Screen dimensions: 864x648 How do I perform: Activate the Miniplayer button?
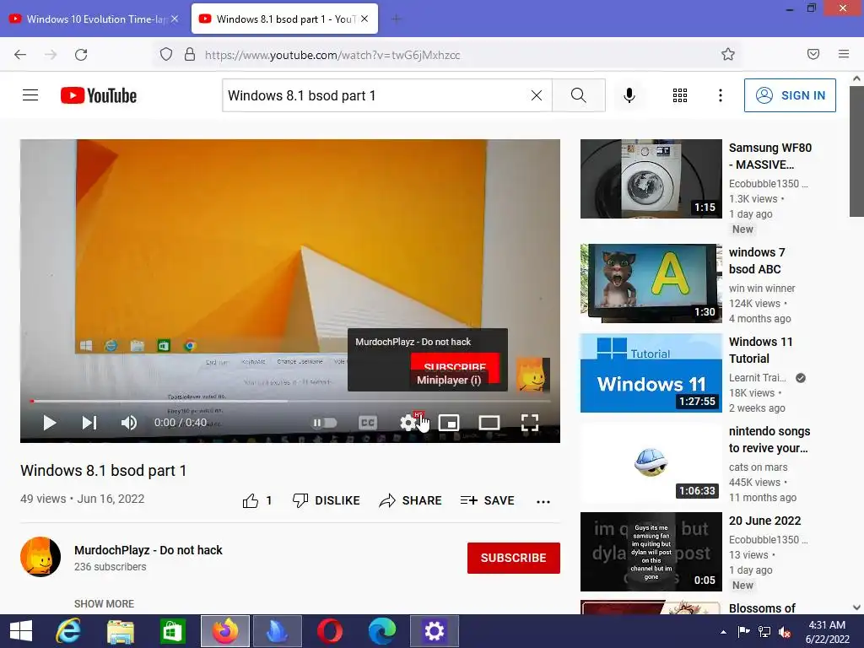(x=449, y=423)
